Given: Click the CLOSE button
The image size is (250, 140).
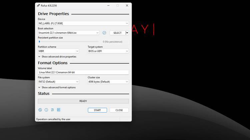Looking at the screenshot, I should pos(119,110).
